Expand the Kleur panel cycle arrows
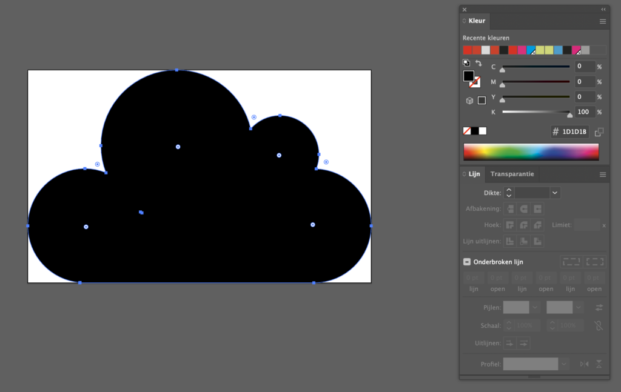The width and height of the screenshot is (621, 392). click(x=464, y=21)
